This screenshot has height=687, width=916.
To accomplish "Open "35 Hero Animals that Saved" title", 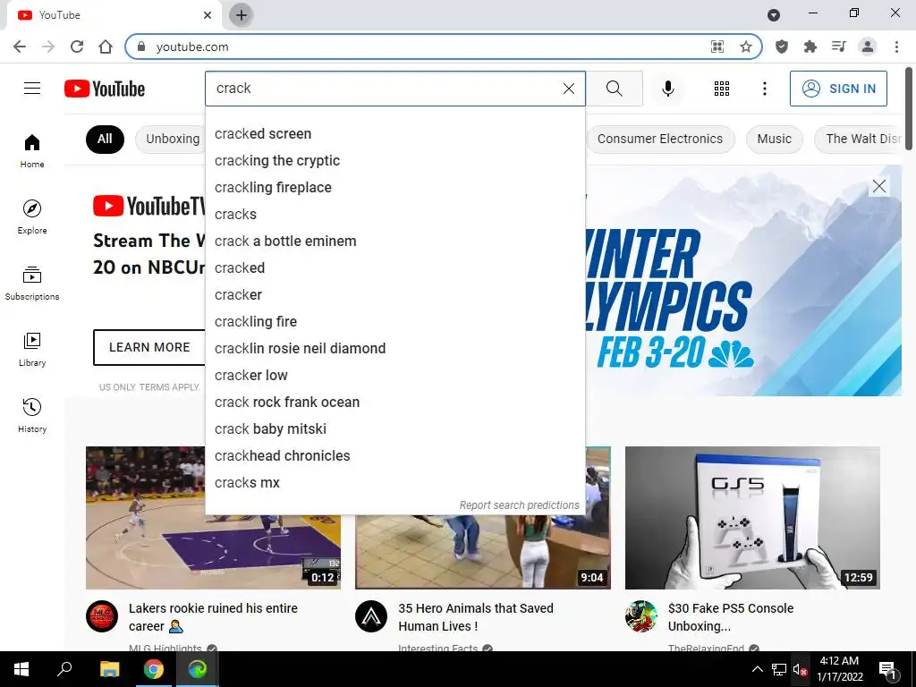I will point(476,617).
